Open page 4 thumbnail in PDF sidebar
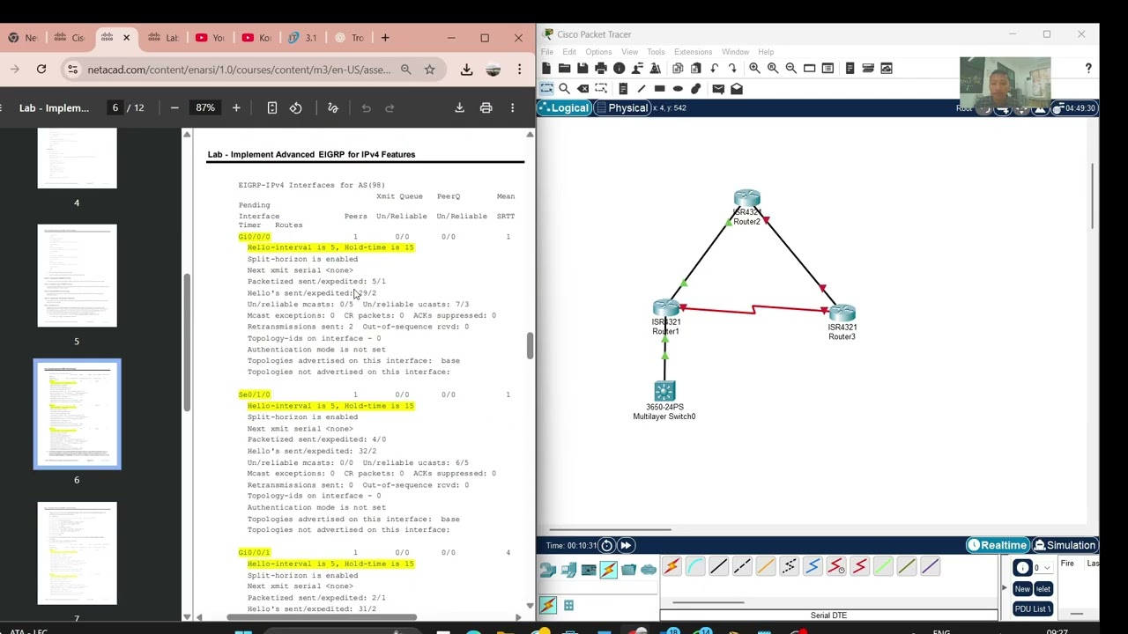The height and width of the screenshot is (634, 1128). coord(77,158)
